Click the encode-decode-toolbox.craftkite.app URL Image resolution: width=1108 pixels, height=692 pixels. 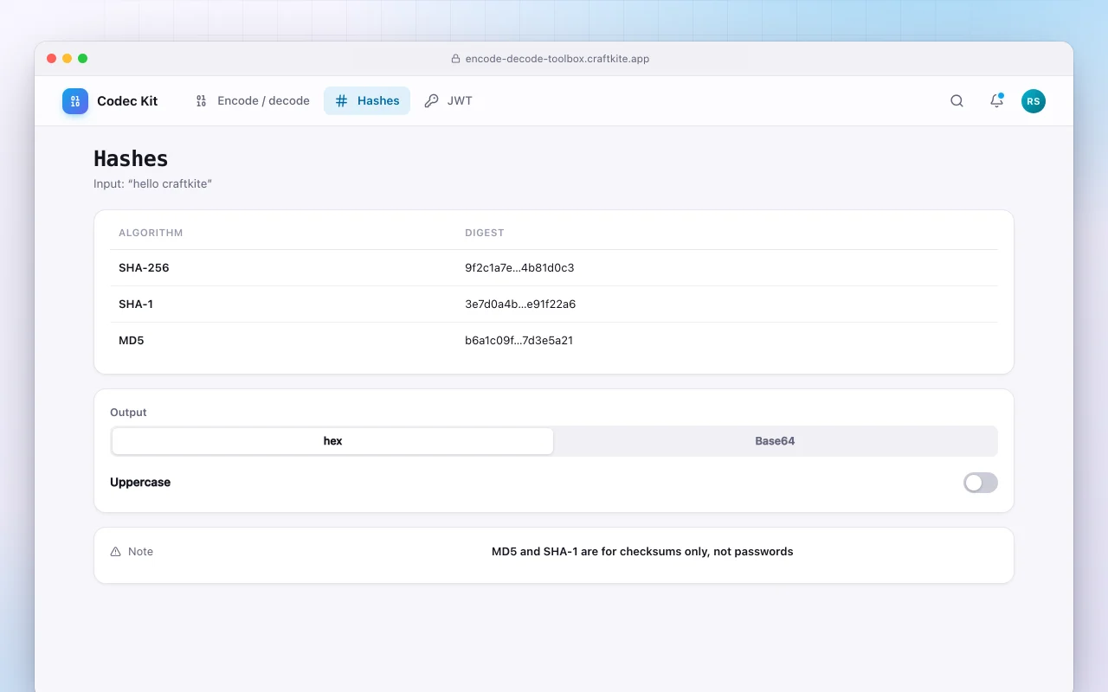coord(557,59)
